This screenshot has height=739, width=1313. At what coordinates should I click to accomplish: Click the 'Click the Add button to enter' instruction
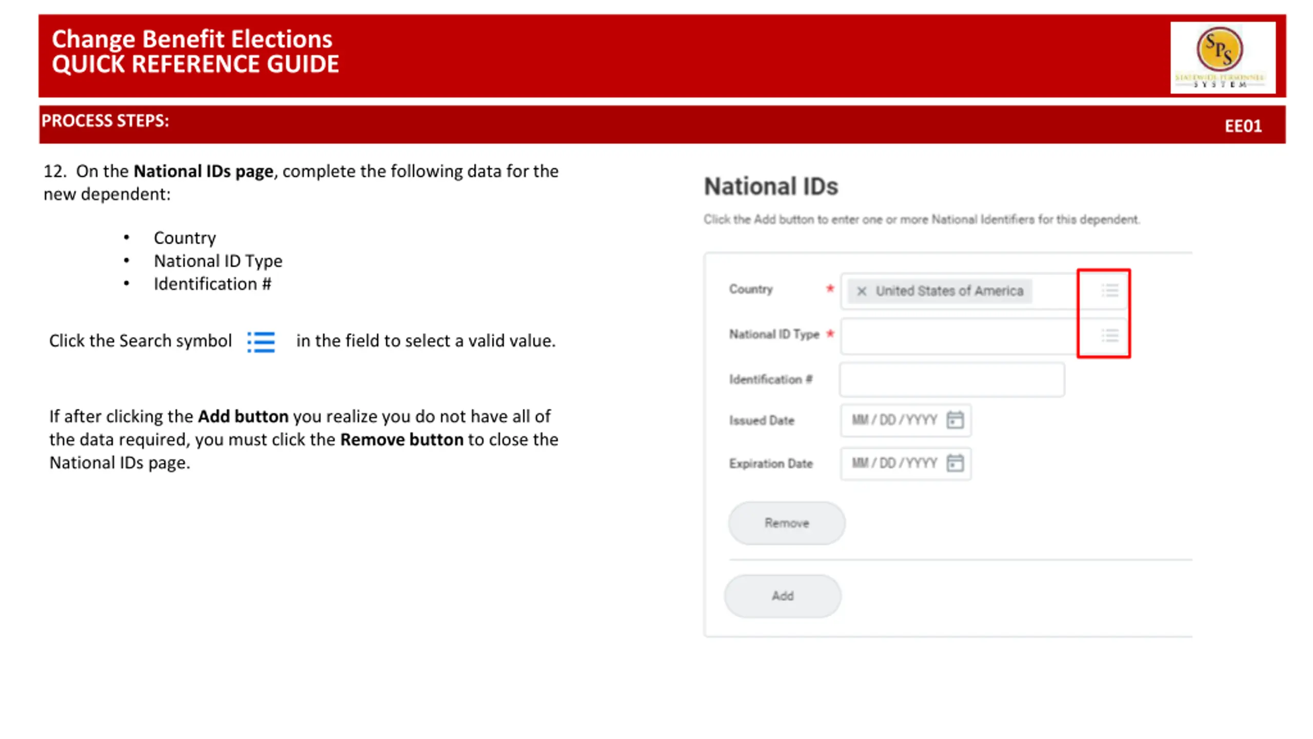click(x=921, y=220)
